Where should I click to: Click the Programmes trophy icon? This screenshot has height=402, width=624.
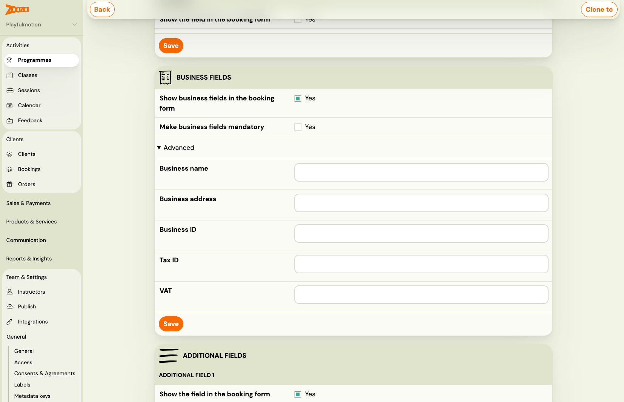point(10,60)
